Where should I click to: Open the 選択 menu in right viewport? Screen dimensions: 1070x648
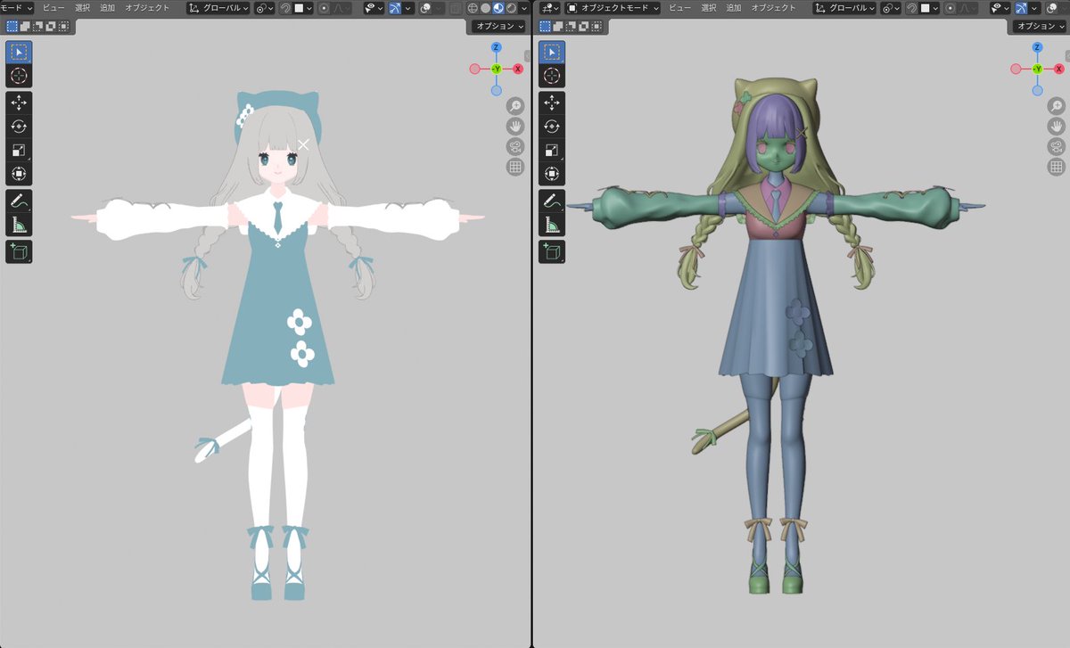coord(709,8)
